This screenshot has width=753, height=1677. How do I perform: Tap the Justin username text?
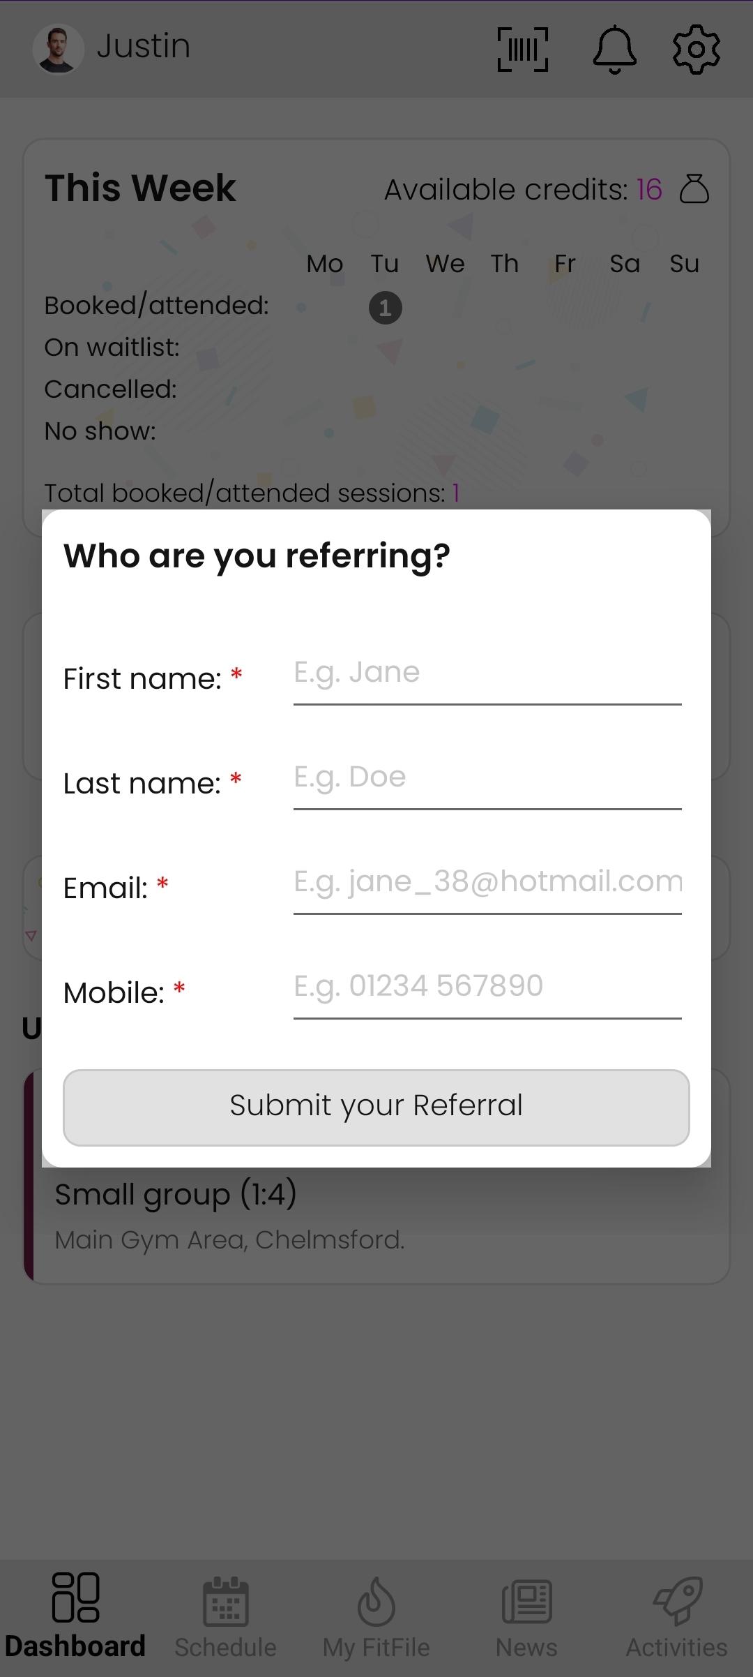[x=143, y=47]
